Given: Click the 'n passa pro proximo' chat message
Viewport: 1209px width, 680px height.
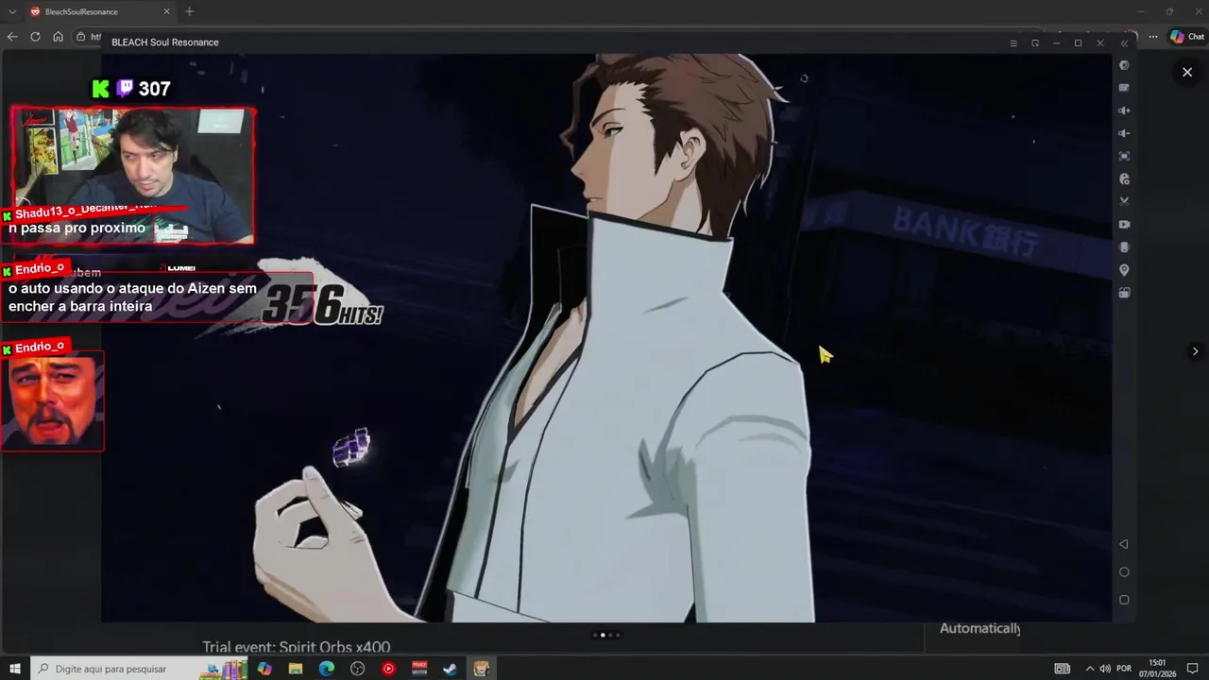Looking at the screenshot, I should (x=77, y=228).
